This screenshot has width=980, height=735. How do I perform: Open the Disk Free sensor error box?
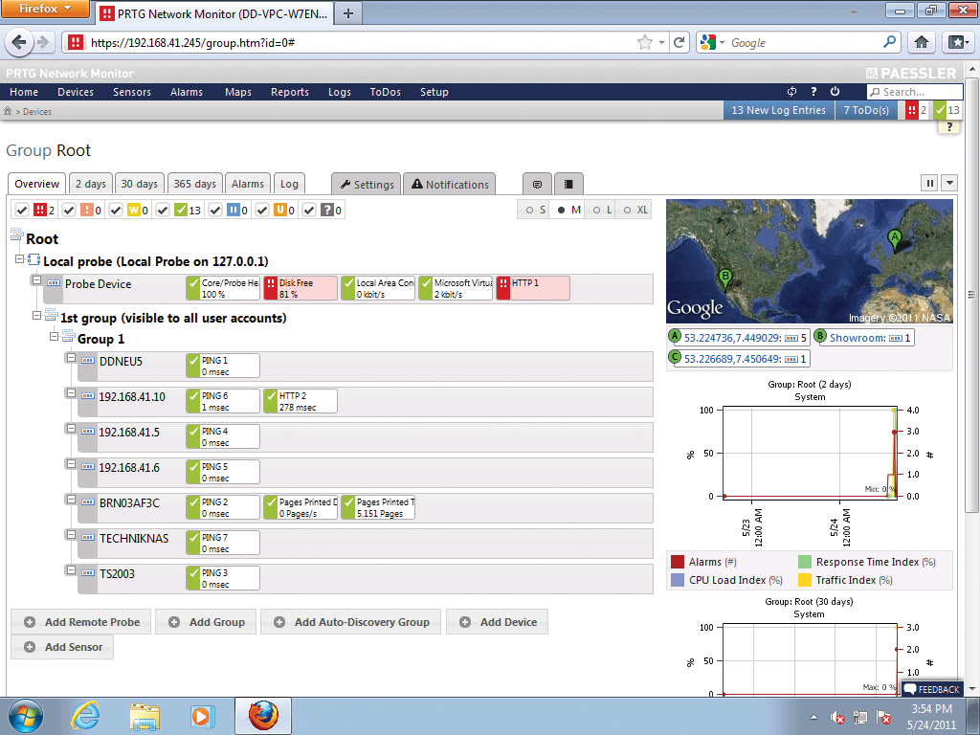click(x=301, y=288)
